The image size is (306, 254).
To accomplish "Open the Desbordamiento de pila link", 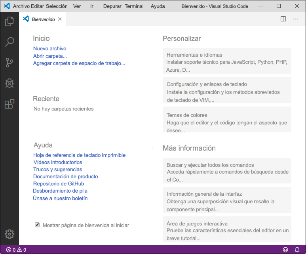I will [60, 191].
